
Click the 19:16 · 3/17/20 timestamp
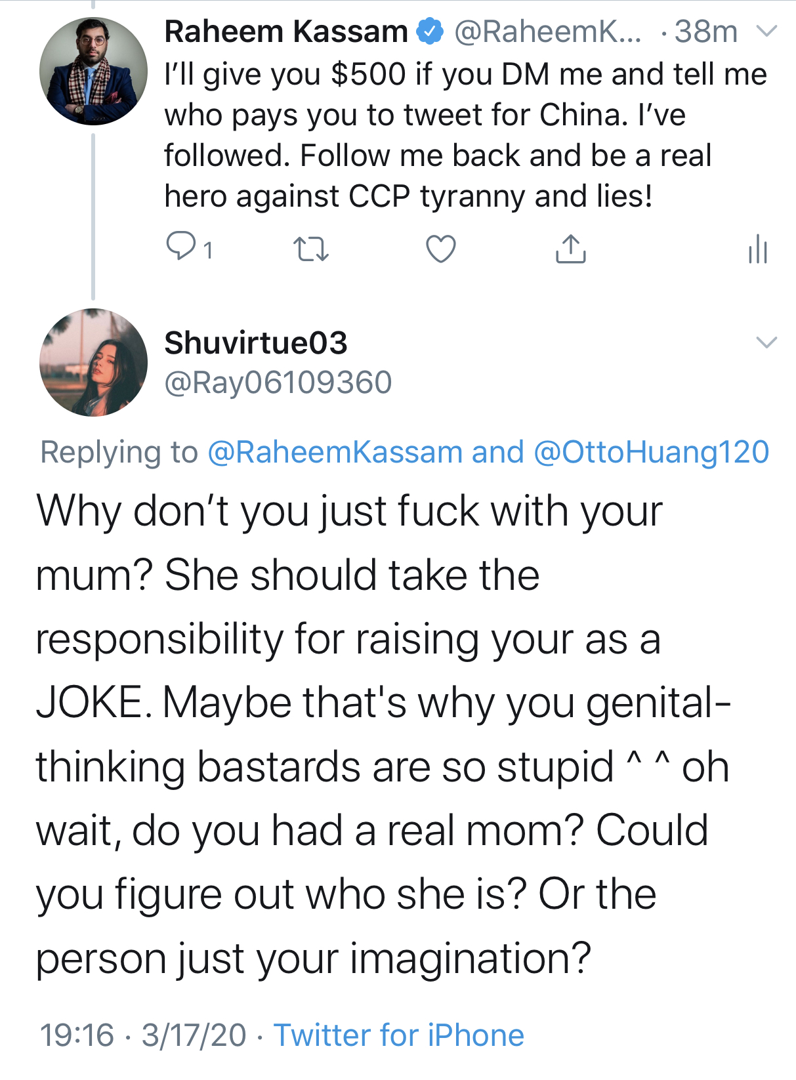point(143,1035)
